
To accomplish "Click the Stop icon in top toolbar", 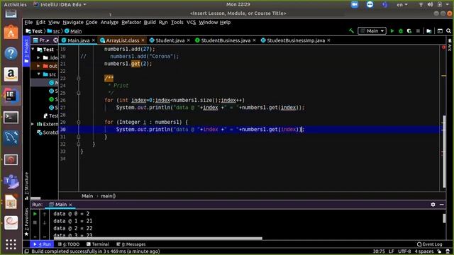I will (418, 31).
